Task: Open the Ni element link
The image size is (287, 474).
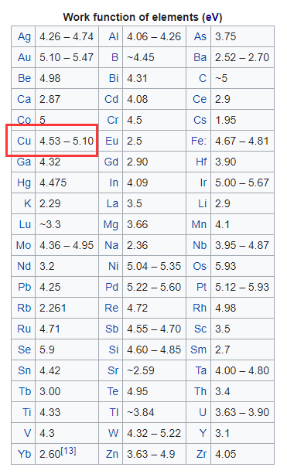Action: point(114,266)
